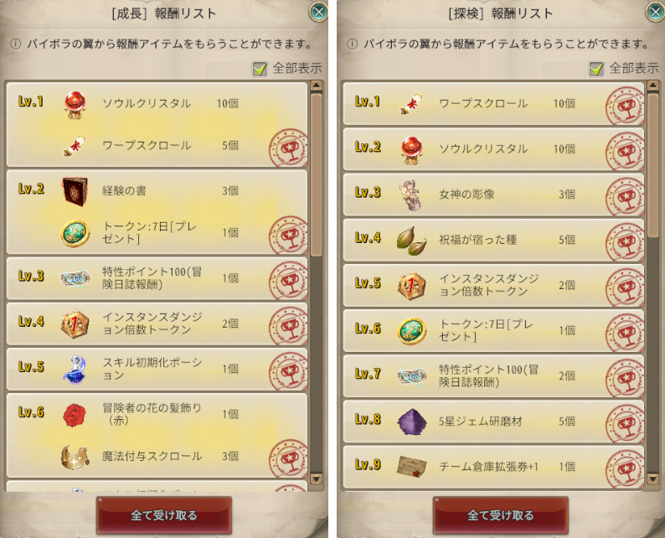The image size is (665, 538).
Task: Select the 魔法付与スクロール scroll icon
Action: tap(75, 457)
